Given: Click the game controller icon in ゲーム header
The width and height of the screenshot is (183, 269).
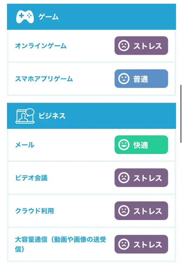Looking at the screenshot, I should [x=25, y=17].
